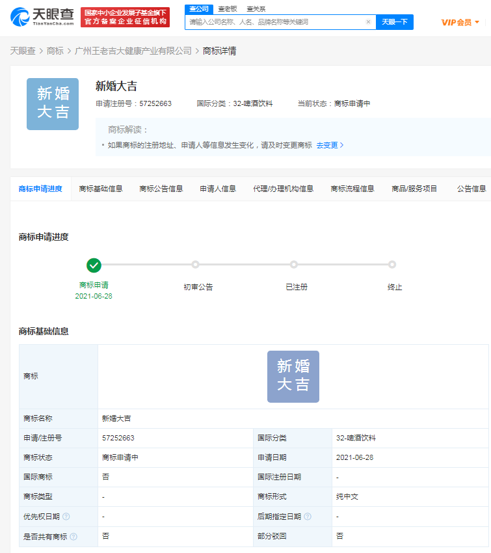
Task: Click the 国际商标 value 否 cell
Action: pyautogui.click(x=176, y=477)
